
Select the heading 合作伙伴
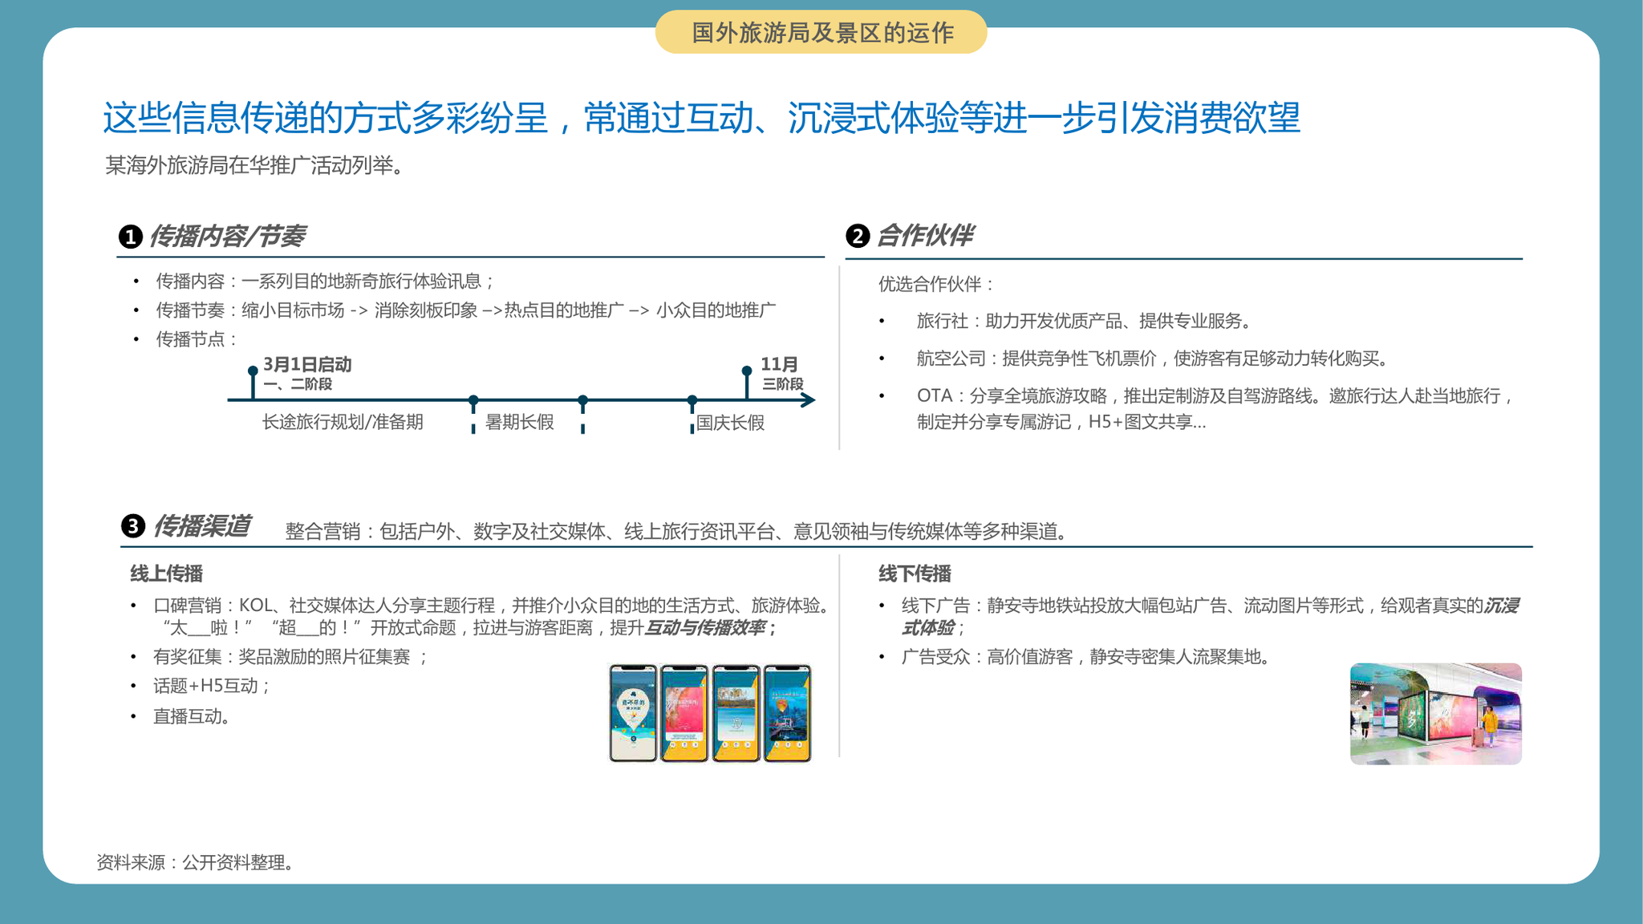coord(925,235)
